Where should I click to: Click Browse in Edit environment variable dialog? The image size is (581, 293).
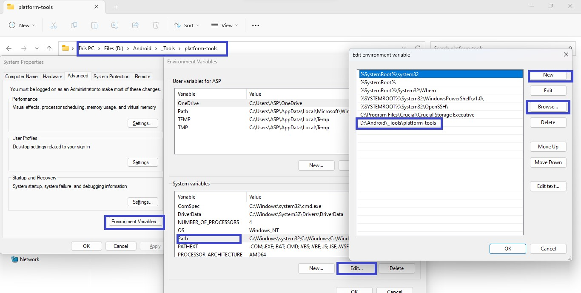click(x=548, y=107)
